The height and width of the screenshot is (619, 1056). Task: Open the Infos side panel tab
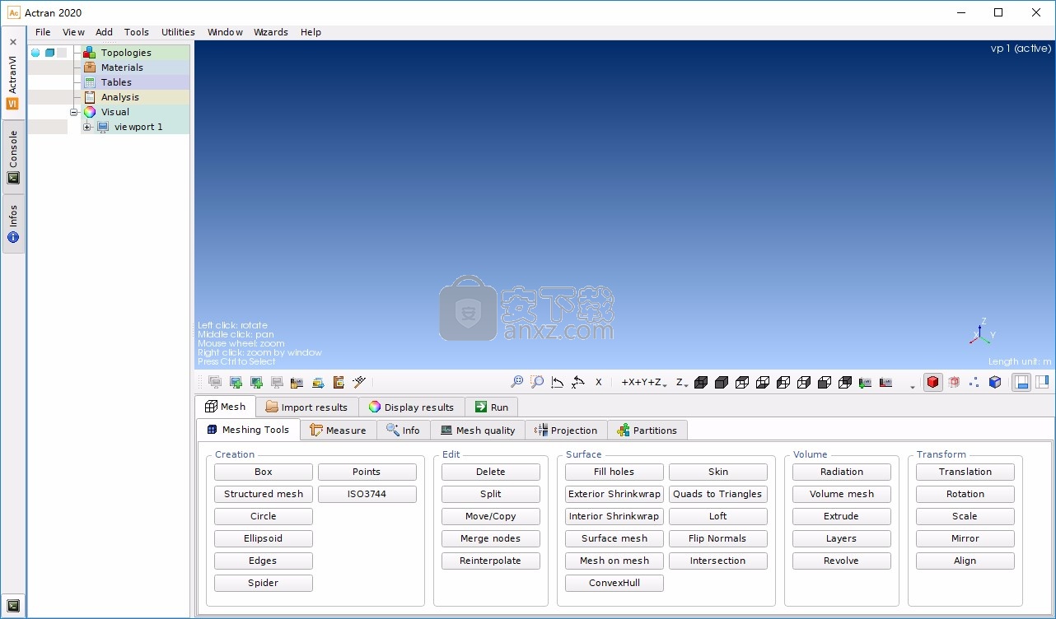pyautogui.click(x=13, y=224)
